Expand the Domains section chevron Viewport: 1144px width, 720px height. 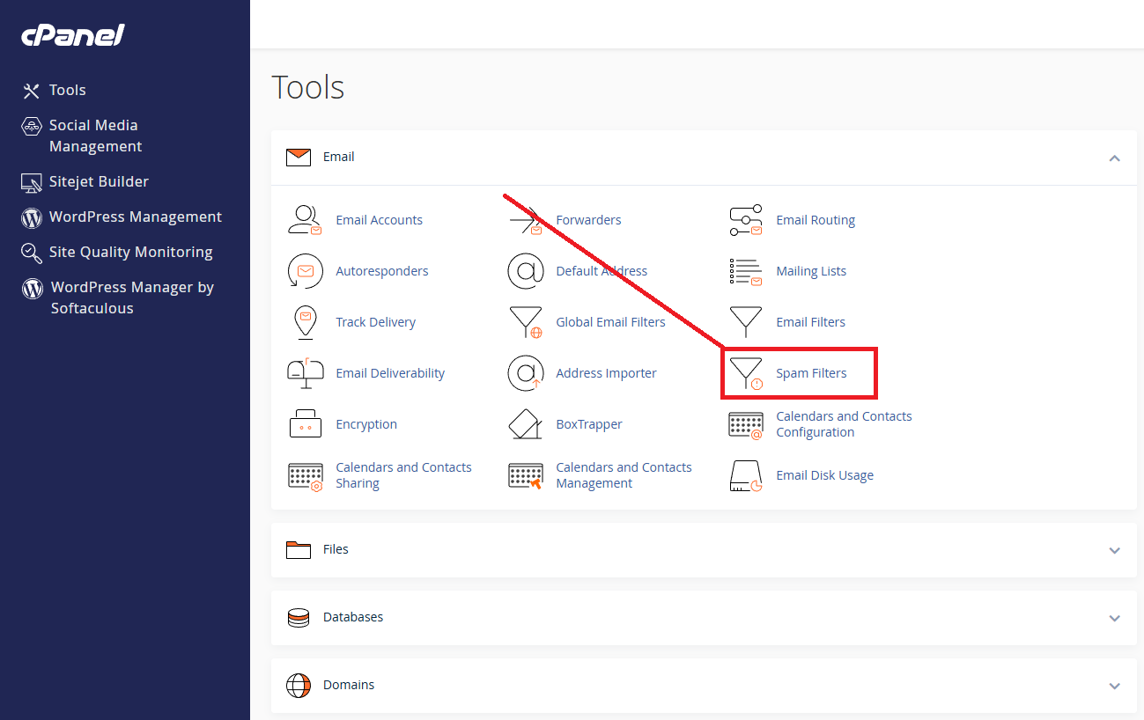point(1114,686)
